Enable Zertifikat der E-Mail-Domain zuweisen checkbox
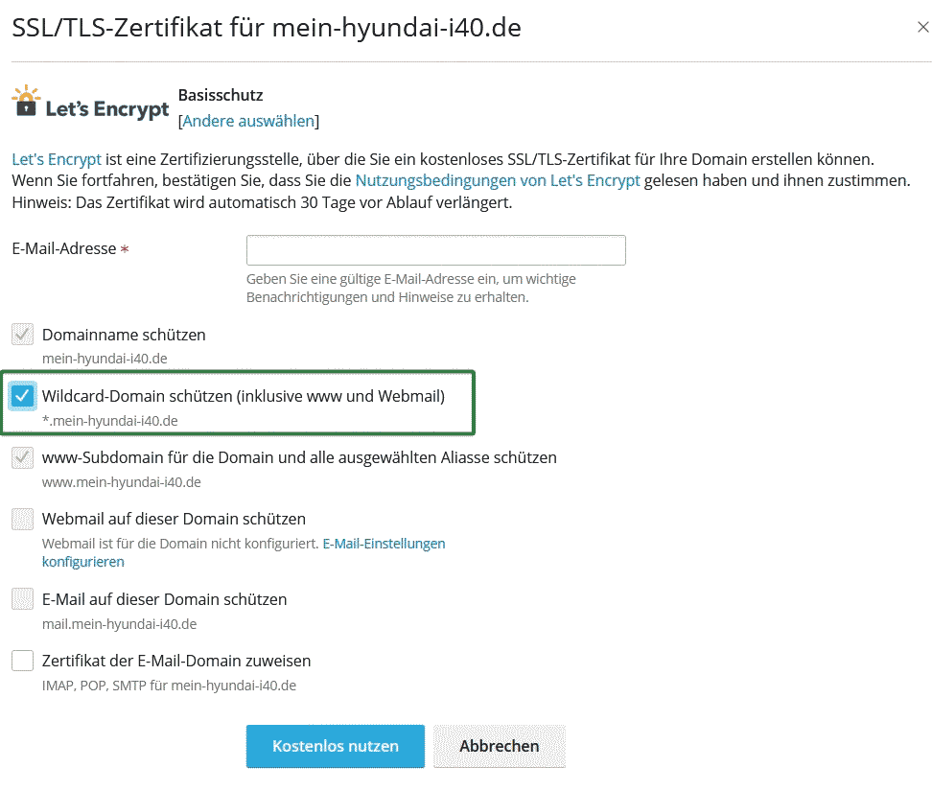Image resolution: width=932 pixels, height=791 pixels. click(22, 661)
